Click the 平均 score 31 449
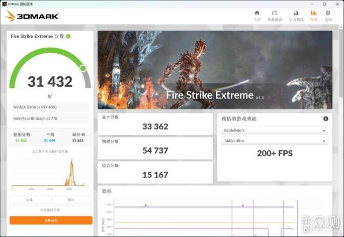 (50, 141)
